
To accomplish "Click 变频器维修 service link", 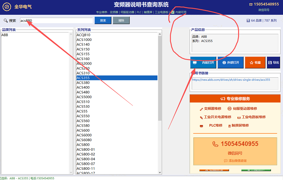I will (x=212, y=109).
